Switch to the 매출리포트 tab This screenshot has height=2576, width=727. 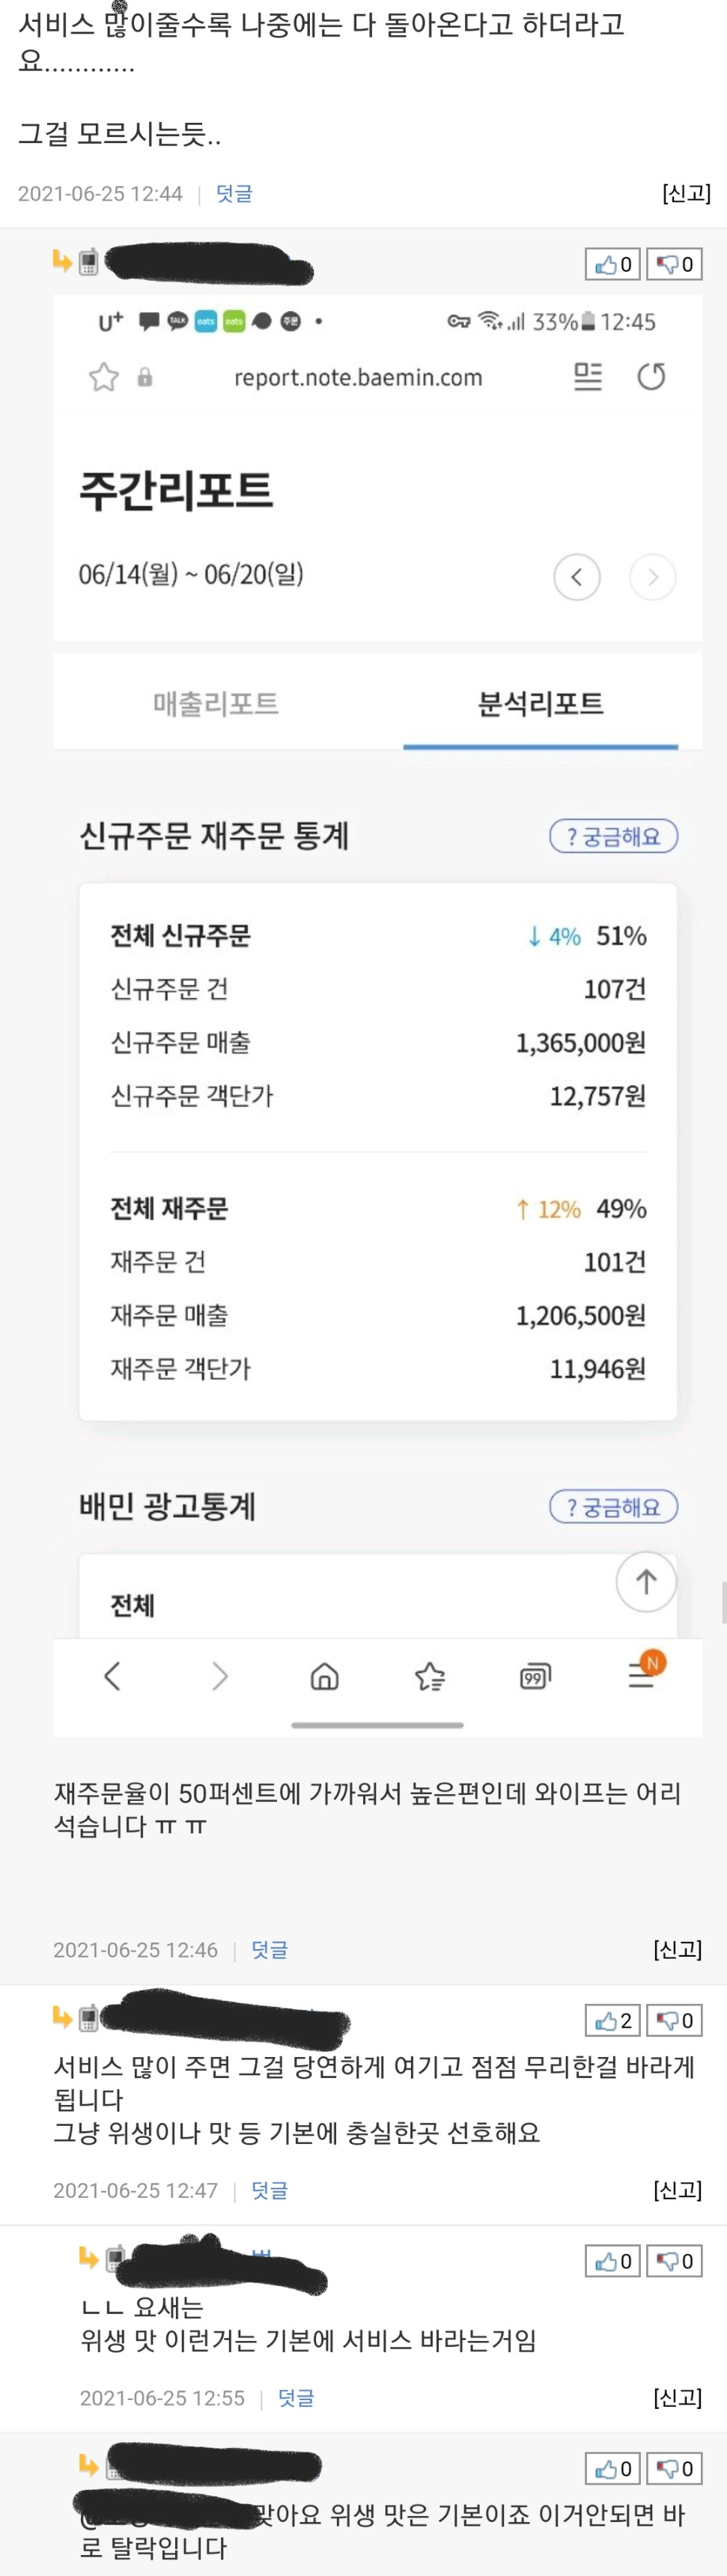tap(216, 704)
